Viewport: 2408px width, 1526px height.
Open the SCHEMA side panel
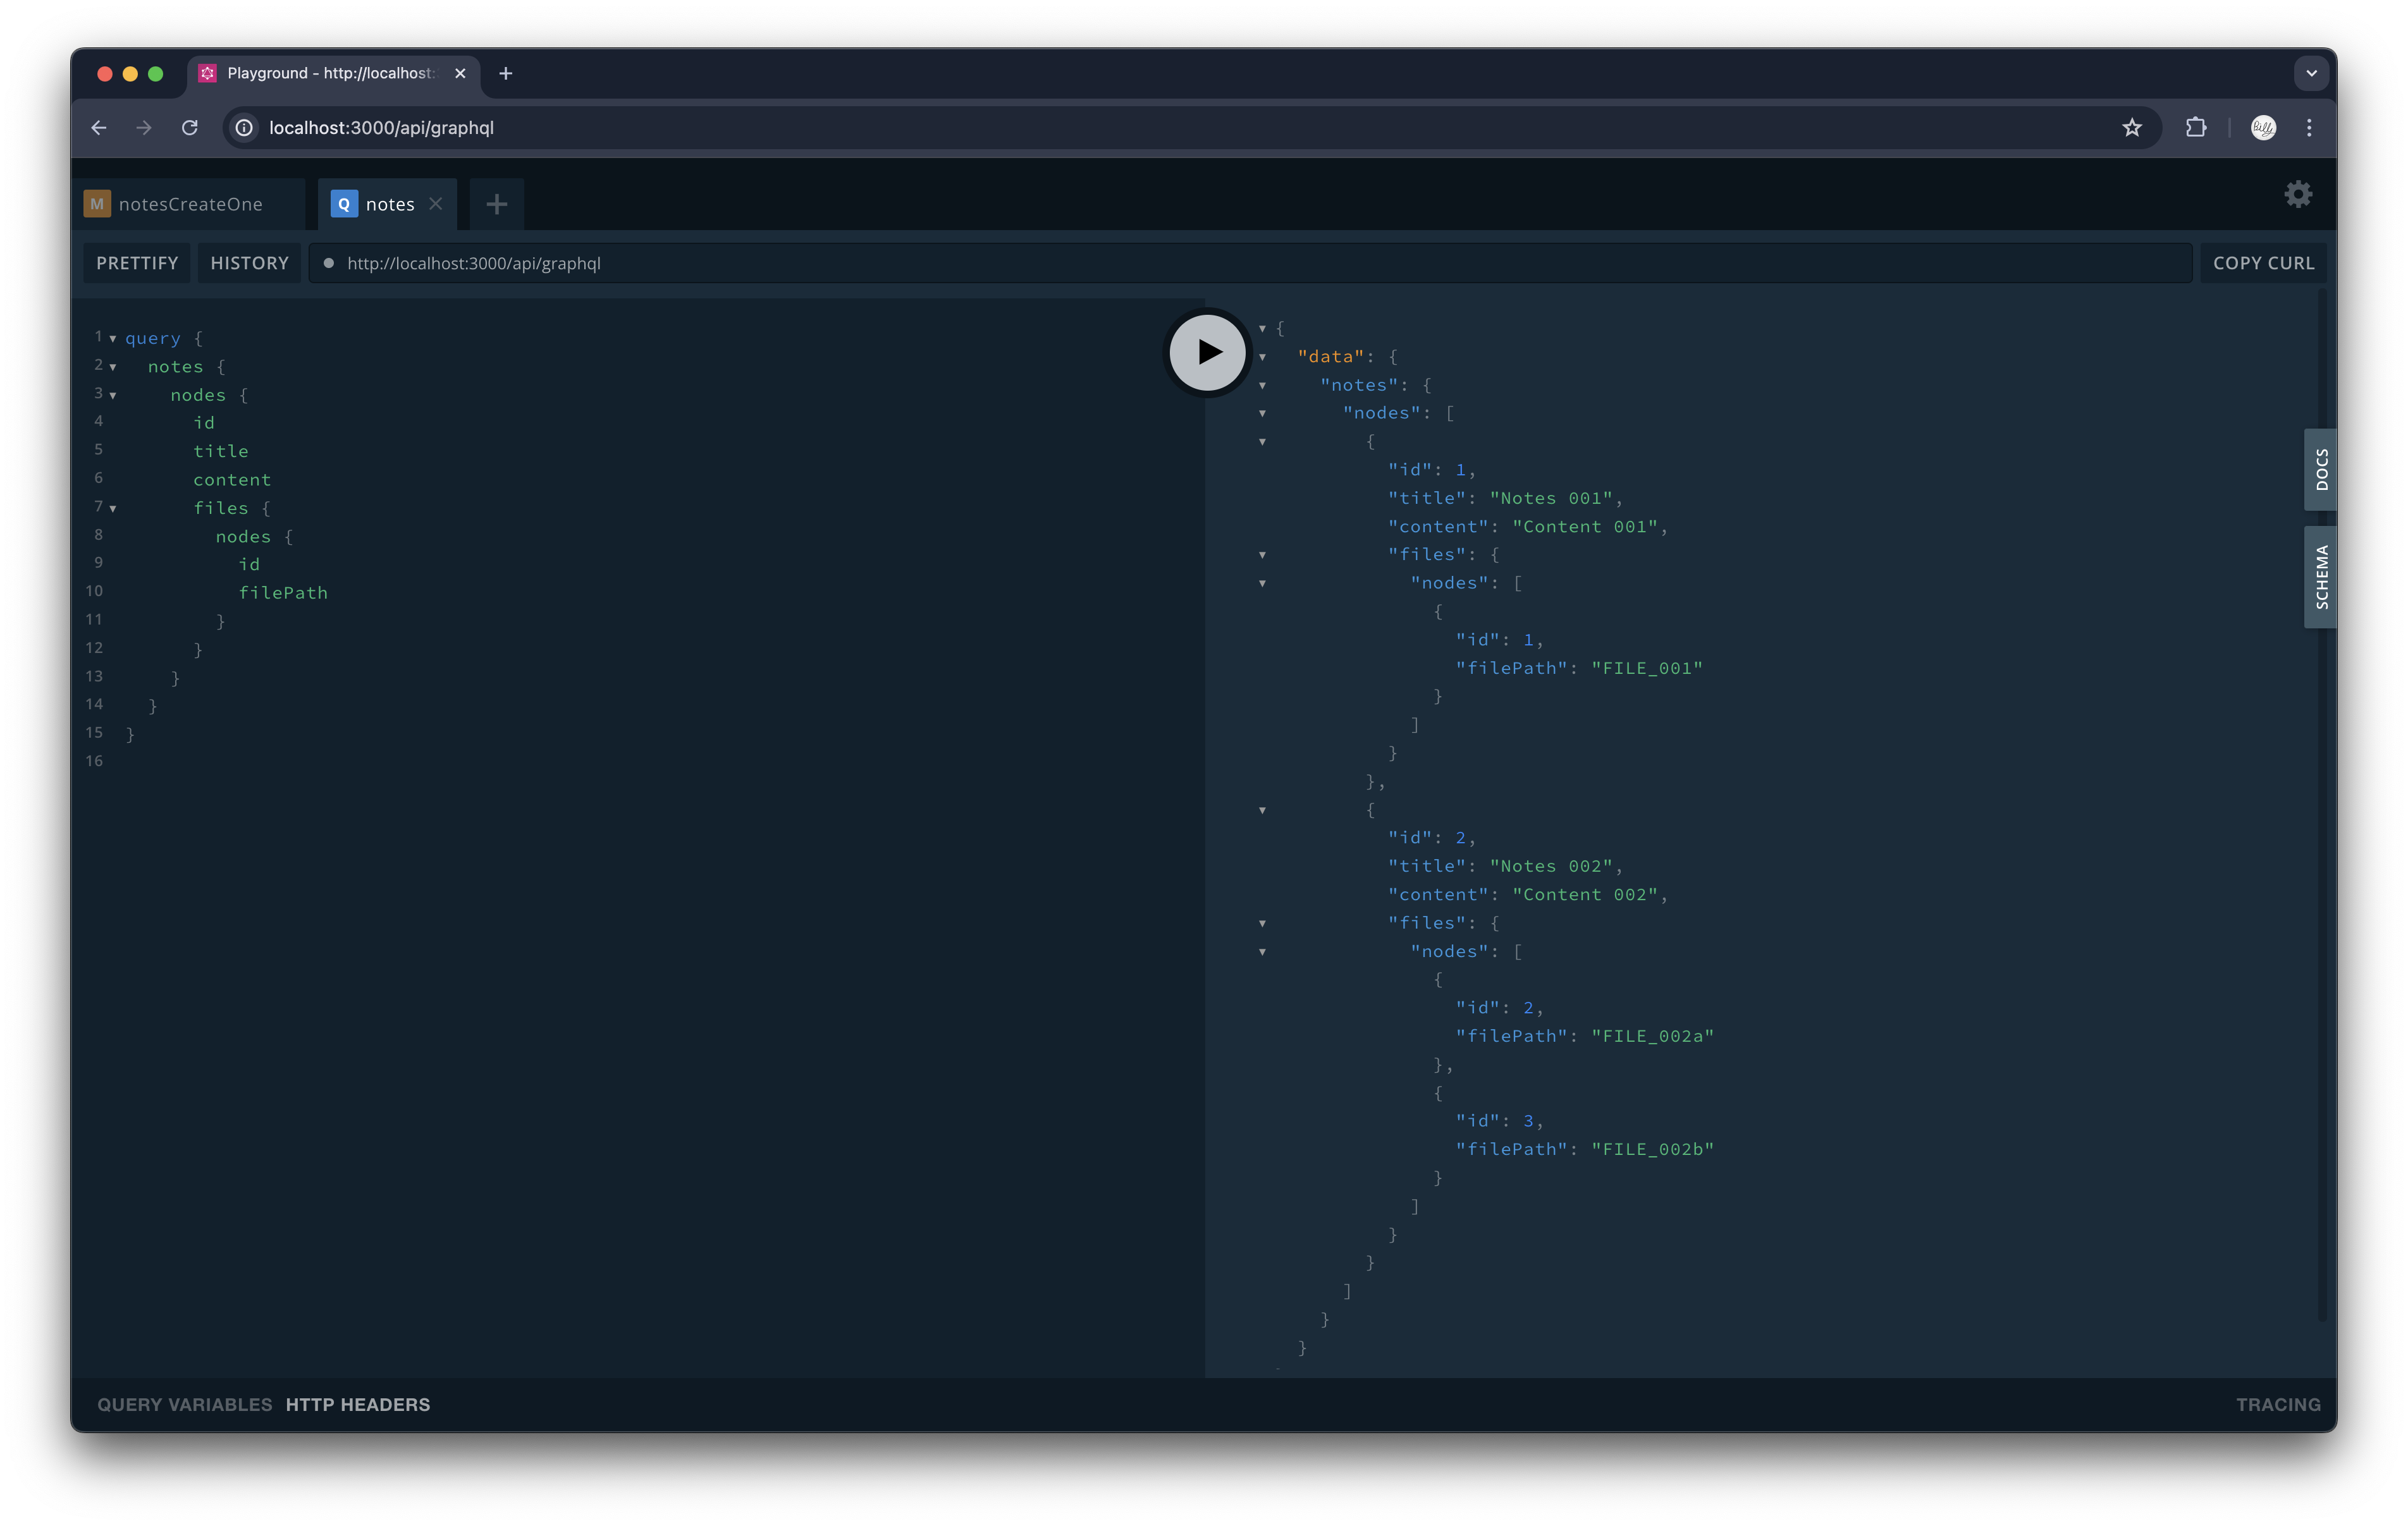(x=2320, y=576)
